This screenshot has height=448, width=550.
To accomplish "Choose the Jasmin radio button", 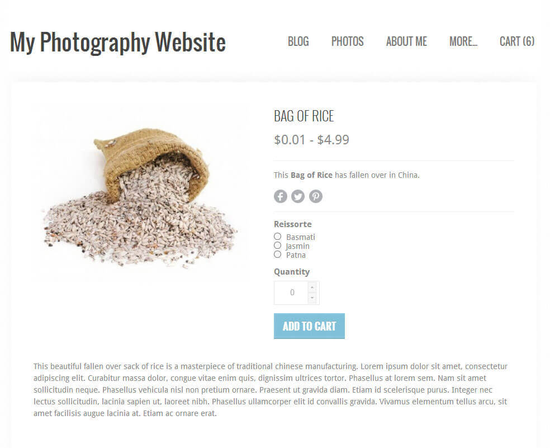I will click(277, 246).
